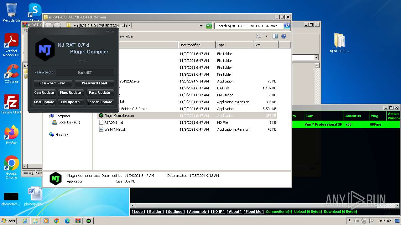Viewport: 401px width, 225px height.
Task: Open njRAT-0.8 folder on desktop
Action: point(340,43)
